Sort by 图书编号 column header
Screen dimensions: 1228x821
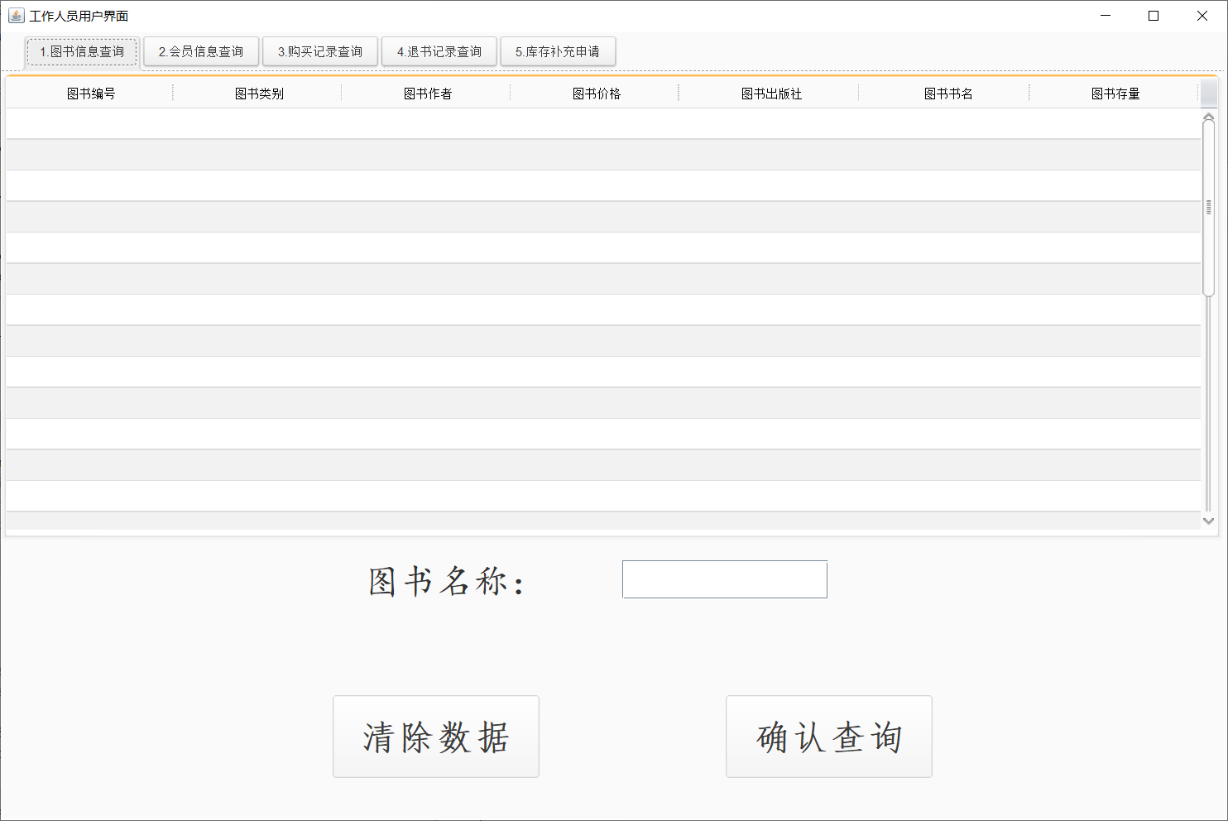coord(90,94)
